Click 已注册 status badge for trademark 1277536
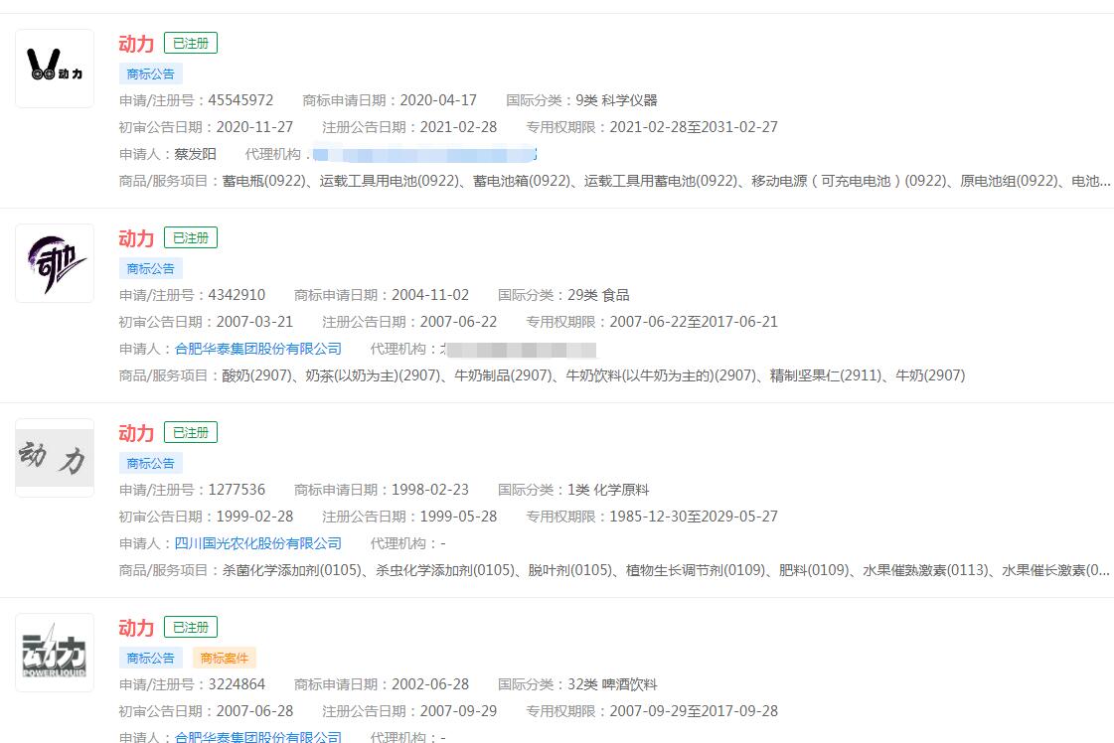The image size is (1114, 743). (x=191, y=432)
